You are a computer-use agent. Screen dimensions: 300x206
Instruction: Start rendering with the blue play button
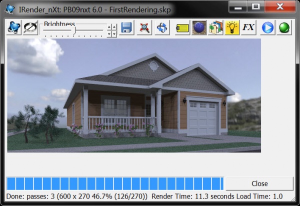267,27
